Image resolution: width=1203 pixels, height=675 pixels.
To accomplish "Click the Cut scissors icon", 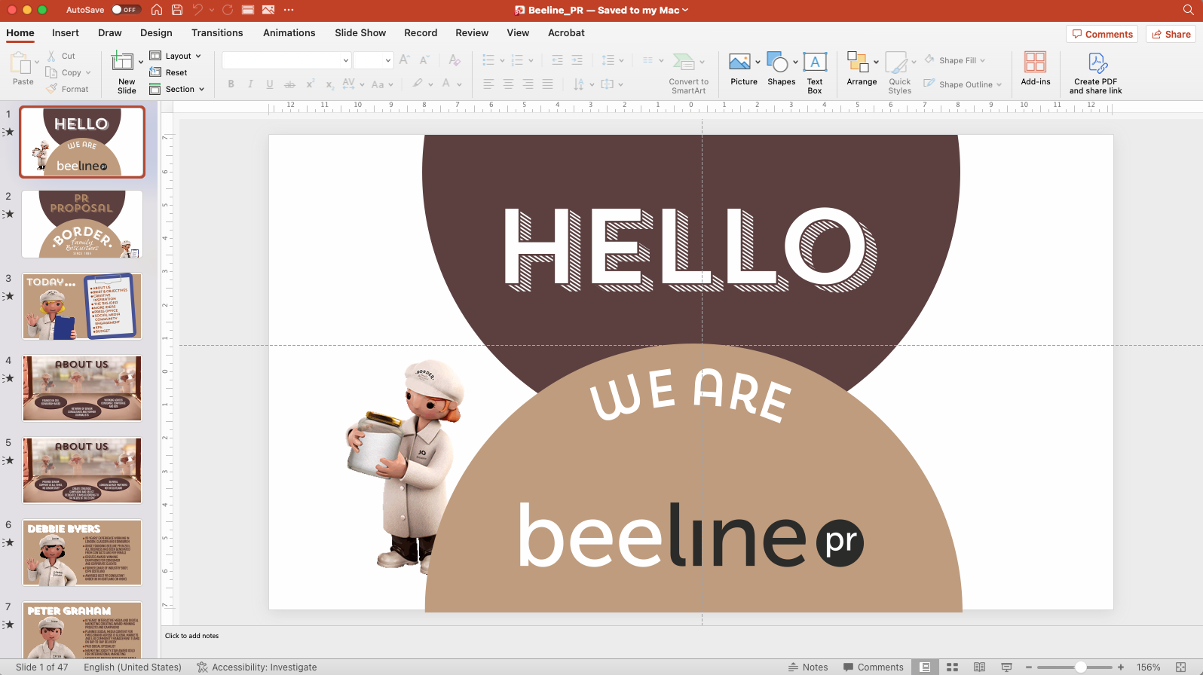I will [51, 56].
